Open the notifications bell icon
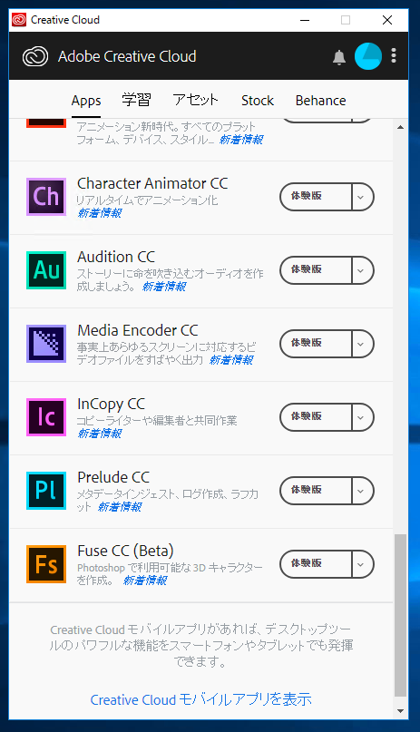The height and width of the screenshot is (732, 420). [339, 57]
